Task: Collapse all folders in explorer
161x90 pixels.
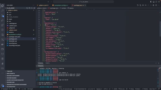Action: tap(34, 8)
